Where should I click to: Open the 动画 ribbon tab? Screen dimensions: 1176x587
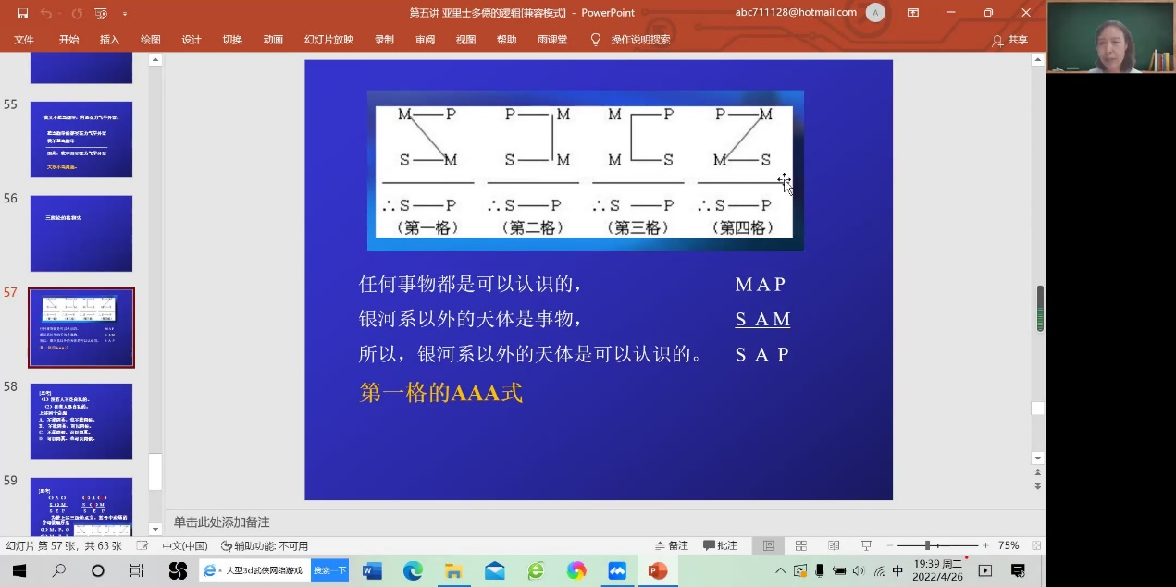pyautogui.click(x=273, y=40)
